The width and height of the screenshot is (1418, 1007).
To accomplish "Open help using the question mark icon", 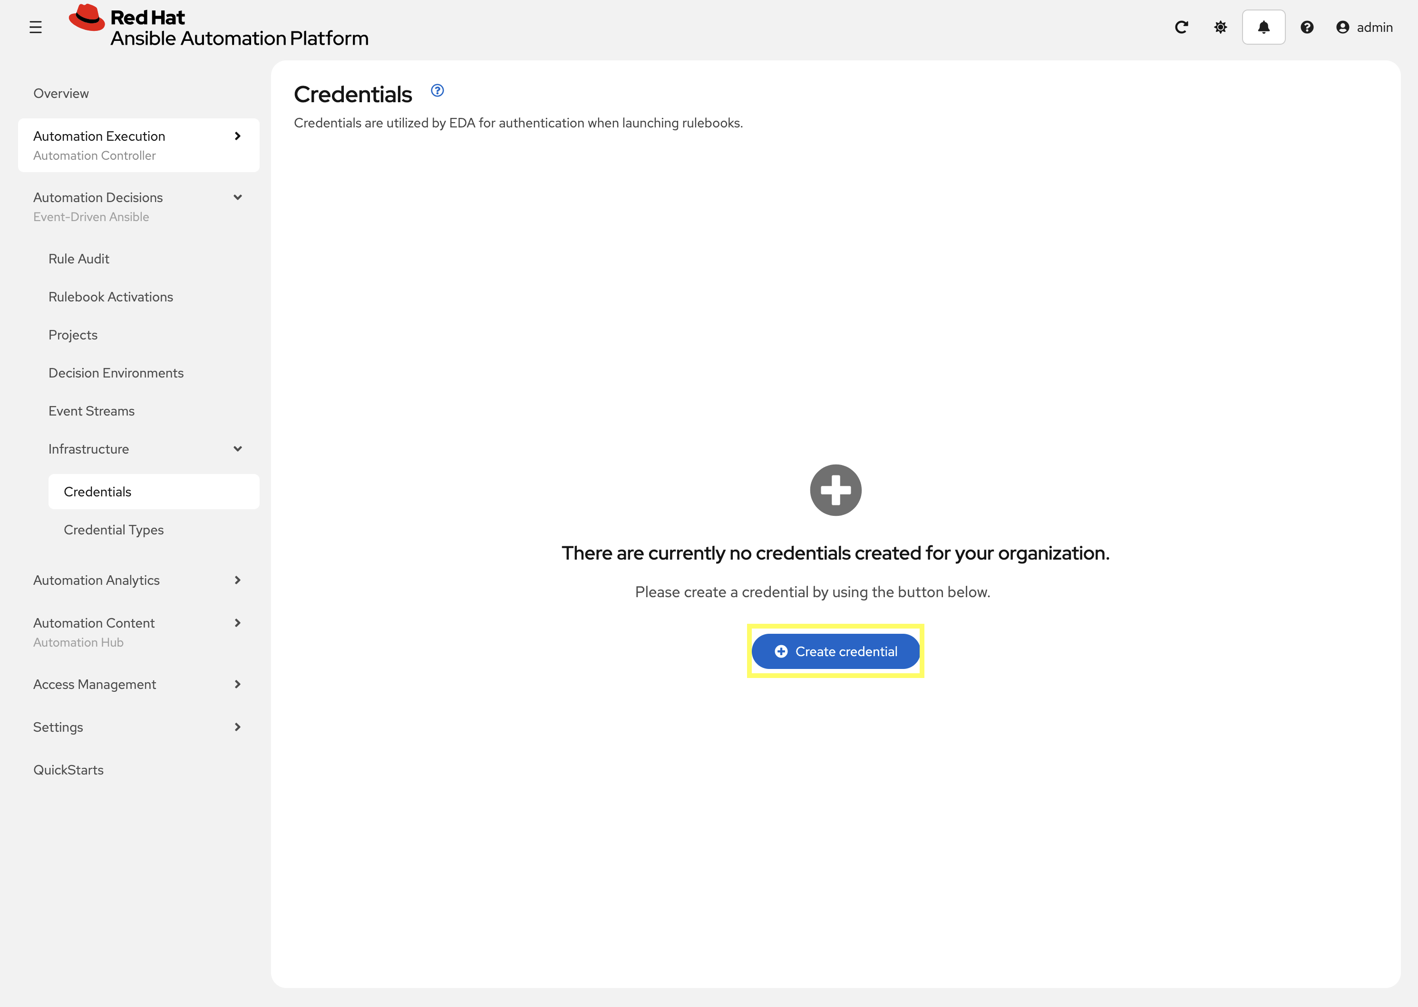I will [1307, 27].
